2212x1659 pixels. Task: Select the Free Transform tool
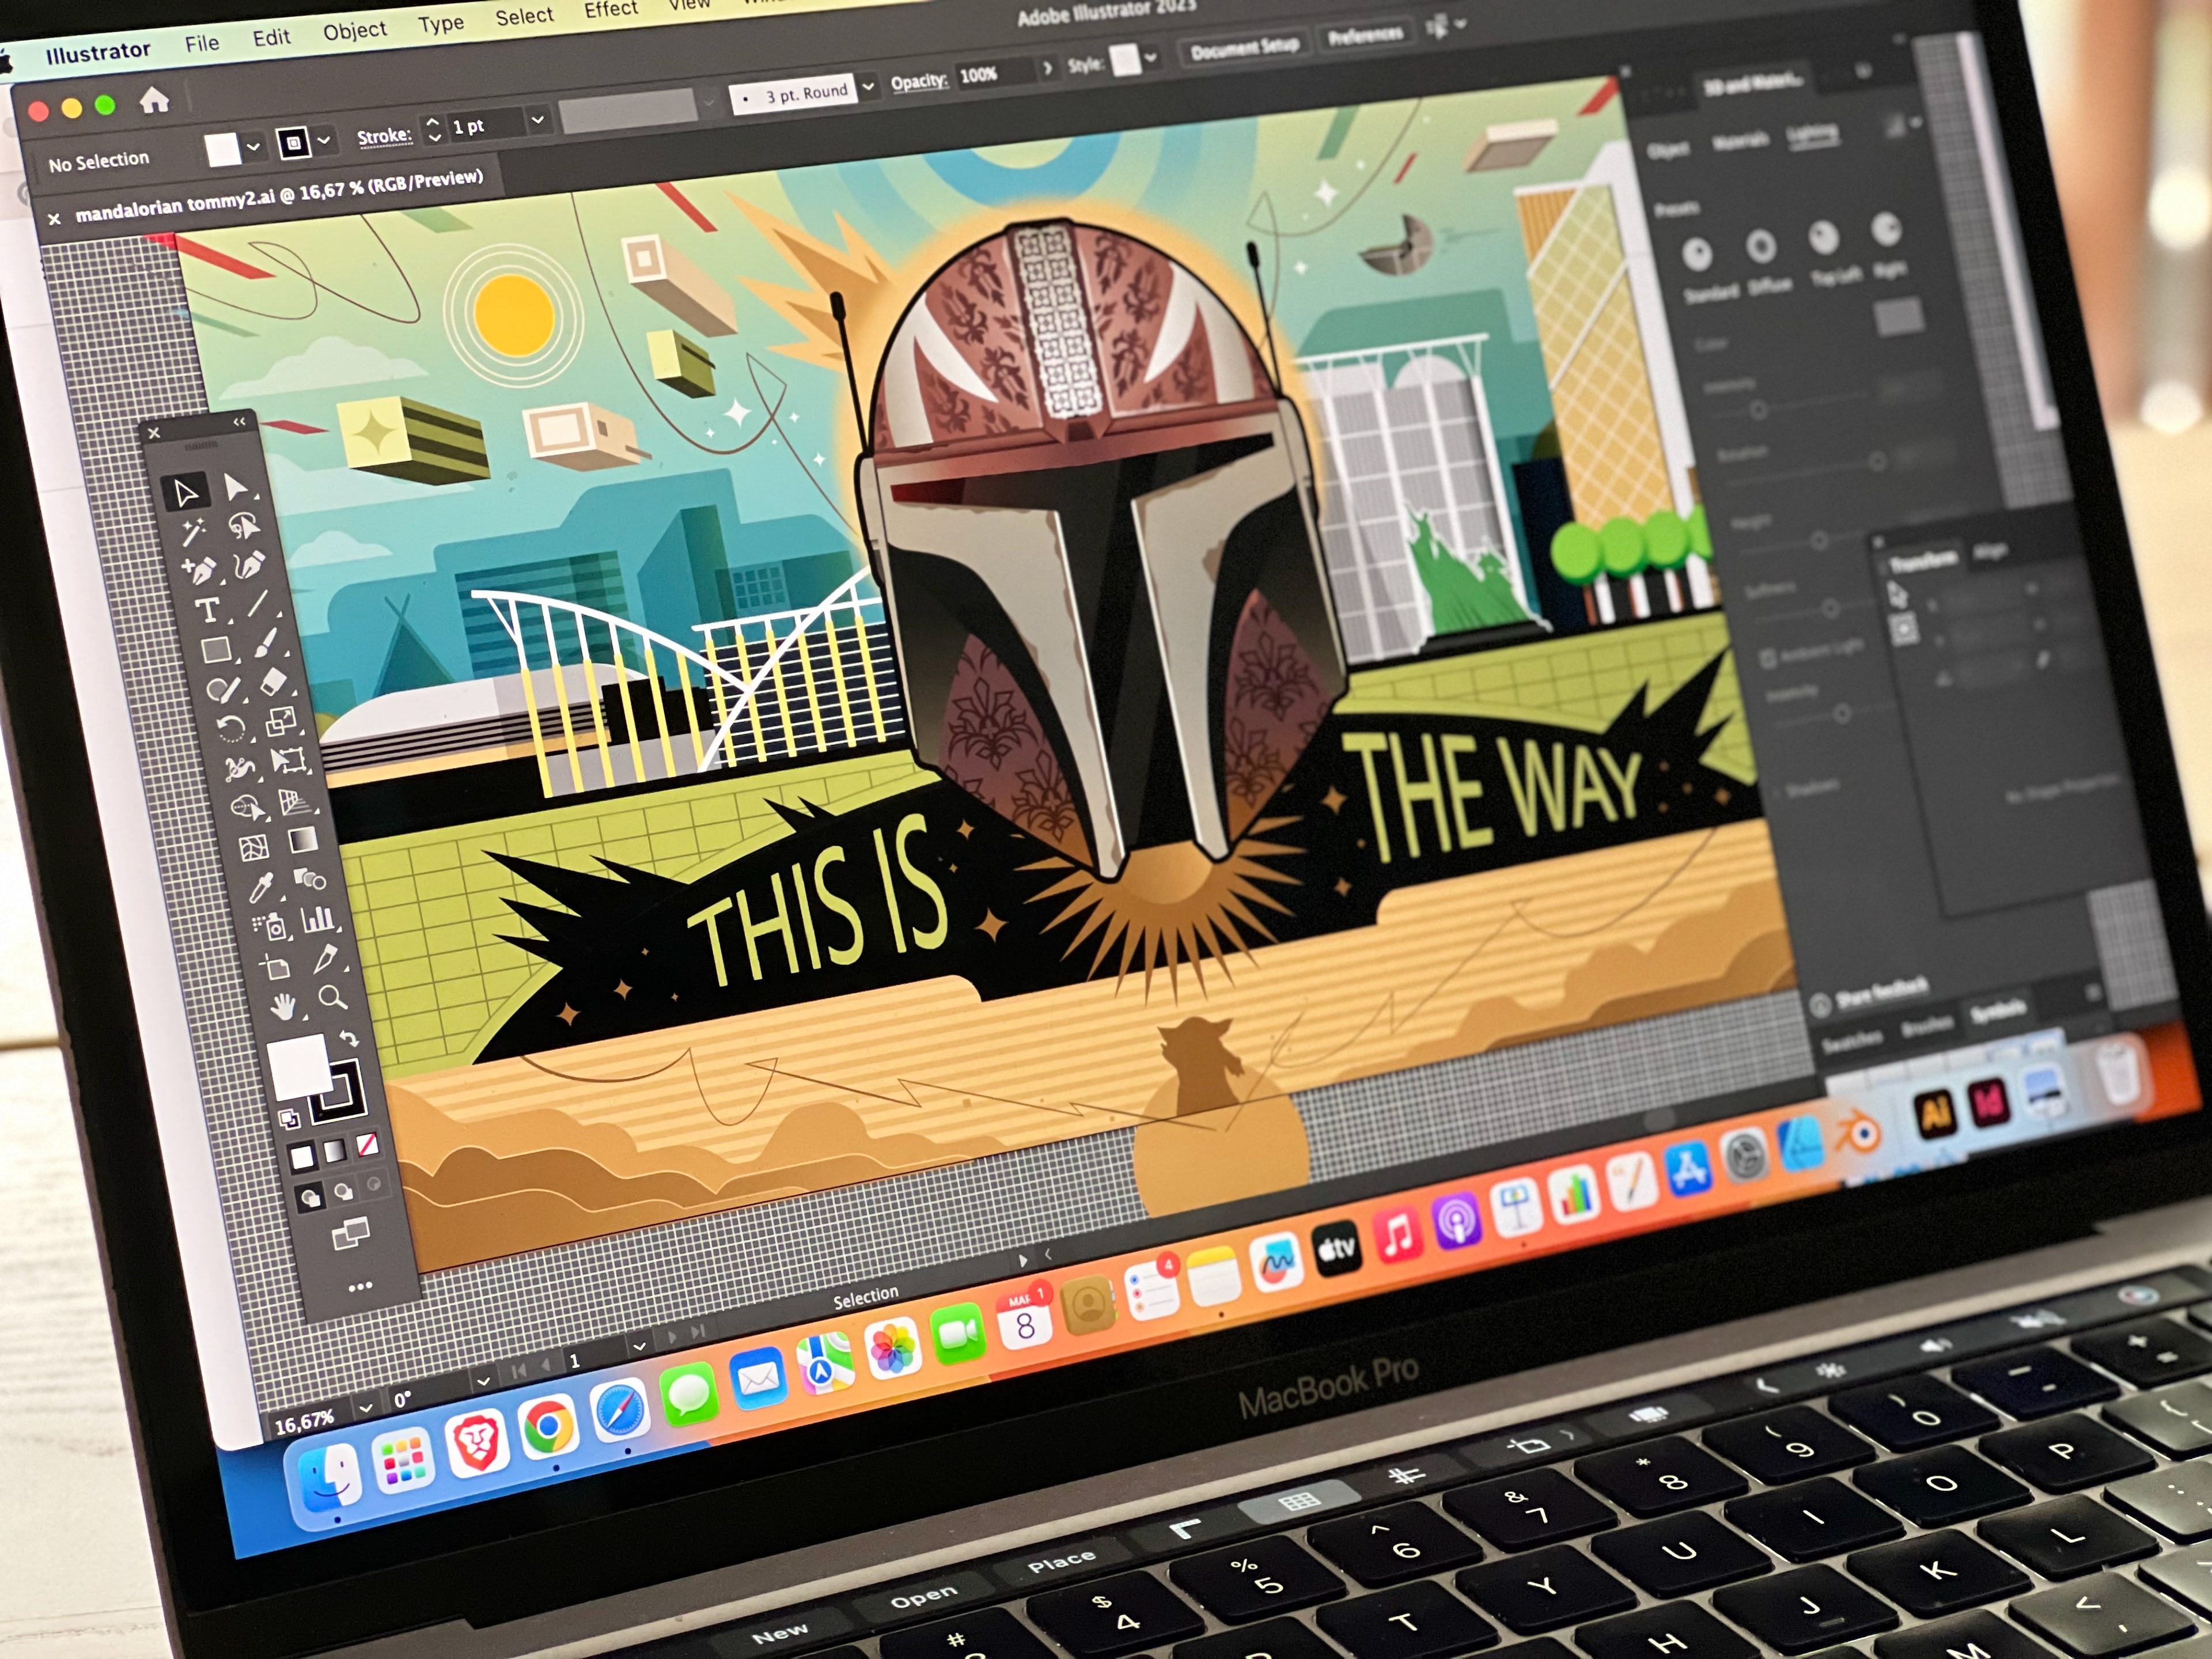point(289,761)
